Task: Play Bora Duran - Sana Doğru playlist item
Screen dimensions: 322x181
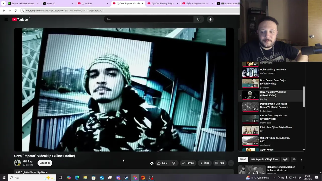Action: point(271,83)
